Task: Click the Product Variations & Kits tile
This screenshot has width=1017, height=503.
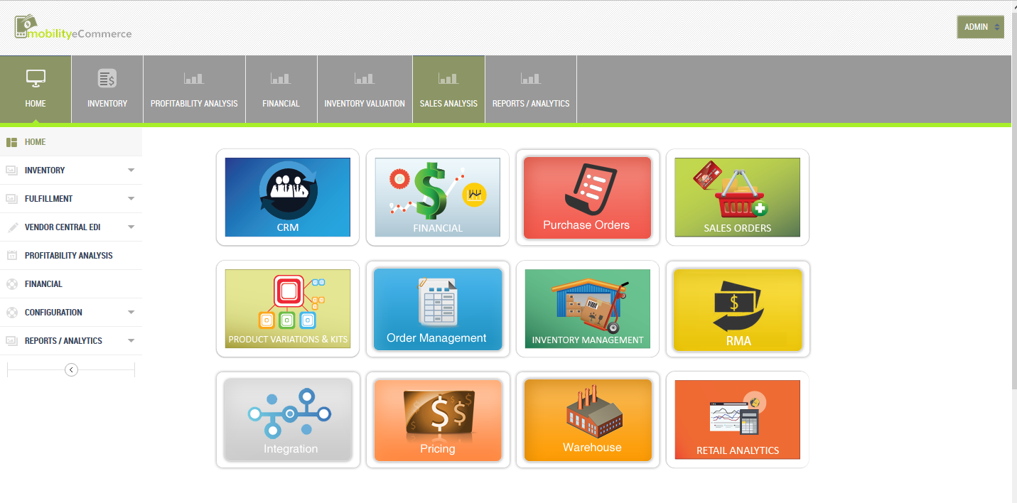Action: point(287,308)
